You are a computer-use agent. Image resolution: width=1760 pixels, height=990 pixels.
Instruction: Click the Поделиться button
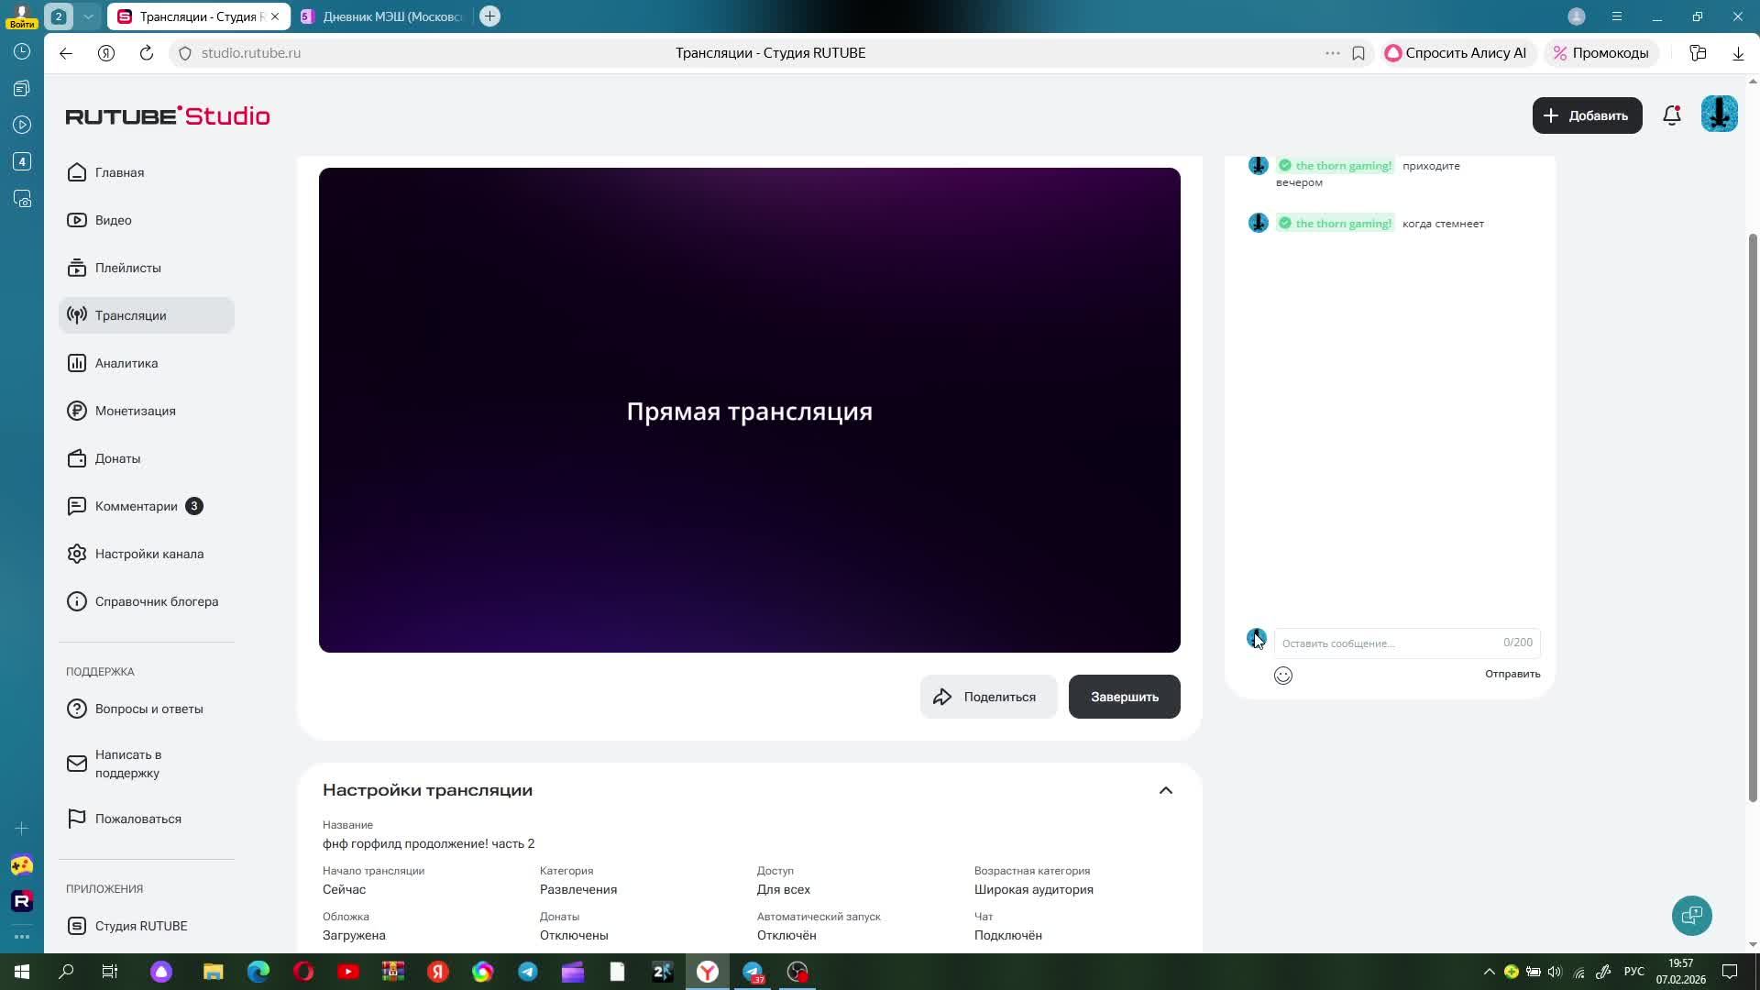tap(987, 697)
